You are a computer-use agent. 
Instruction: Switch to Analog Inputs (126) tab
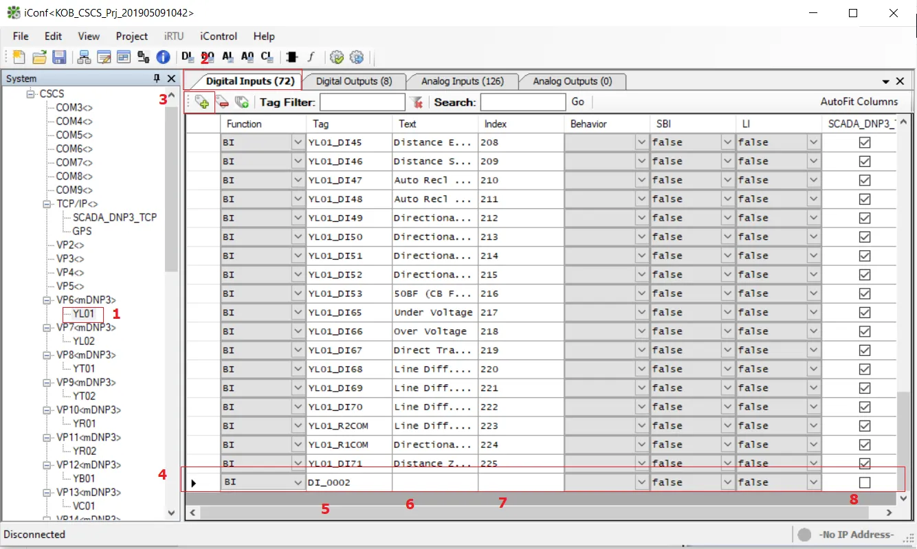click(463, 81)
